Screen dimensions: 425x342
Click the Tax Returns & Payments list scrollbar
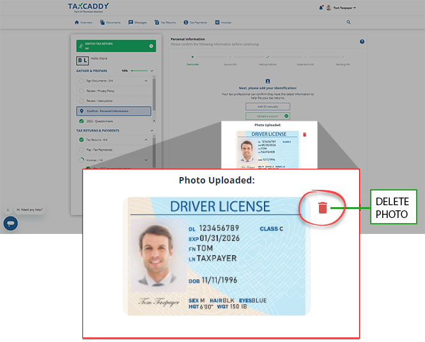(154, 153)
